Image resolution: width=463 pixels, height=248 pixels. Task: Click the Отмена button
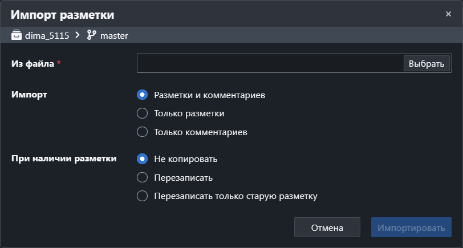[327, 227]
